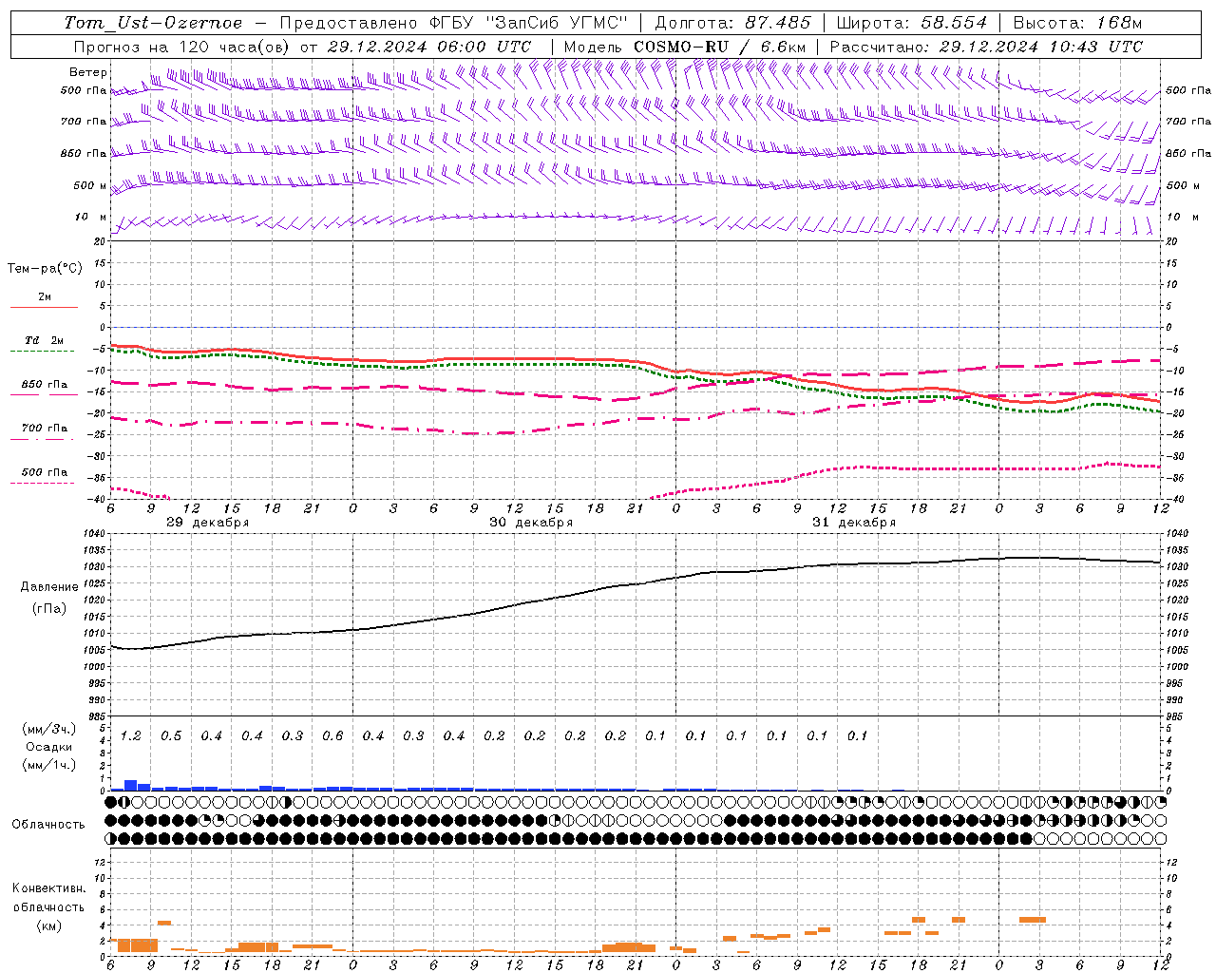Click the 31 декабря date label

coord(853,523)
